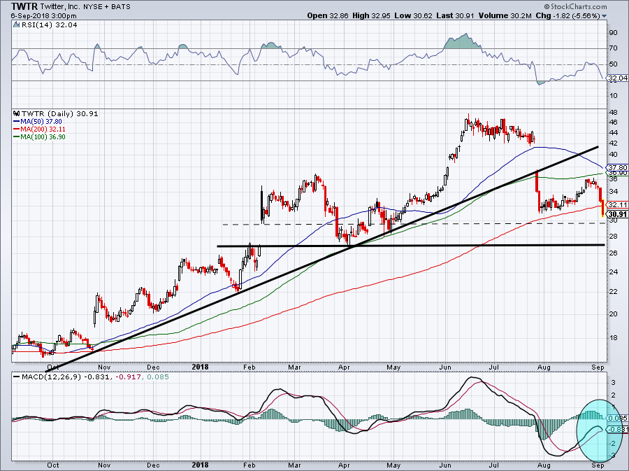Screen dimensions: 629x471
Task: Click the MA(200) 32.11 legend entry
Action: pyautogui.click(x=43, y=129)
